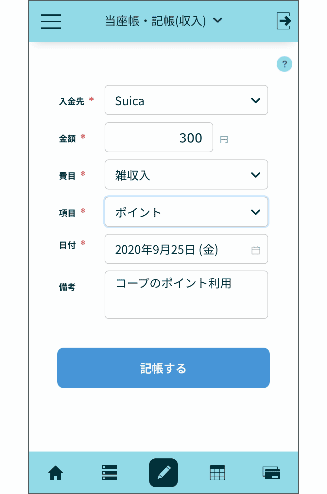This screenshot has height=494, width=327.
Task: Open the hamburger menu
Action: pyautogui.click(x=51, y=22)
